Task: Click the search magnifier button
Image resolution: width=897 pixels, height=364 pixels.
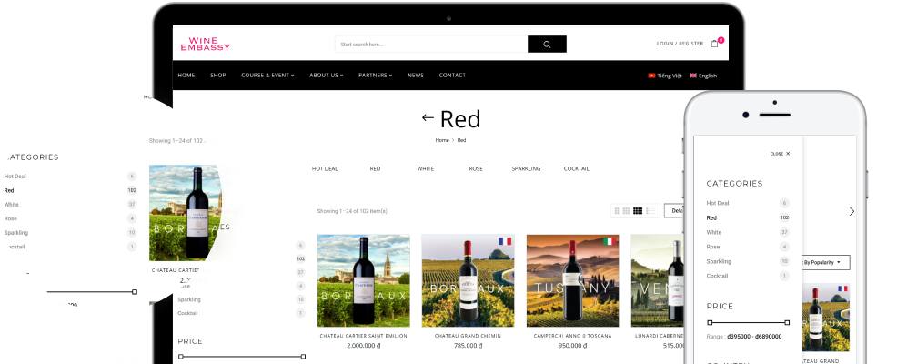Action: click(547, 44)
